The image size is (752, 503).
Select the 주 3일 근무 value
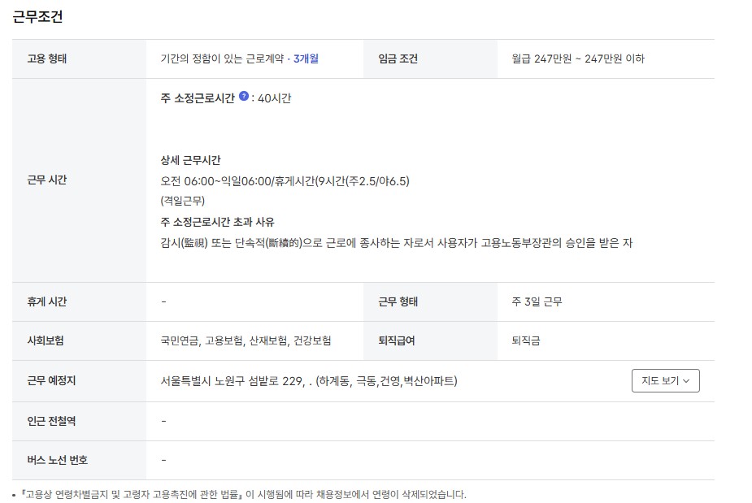click(x=537, y=301)
